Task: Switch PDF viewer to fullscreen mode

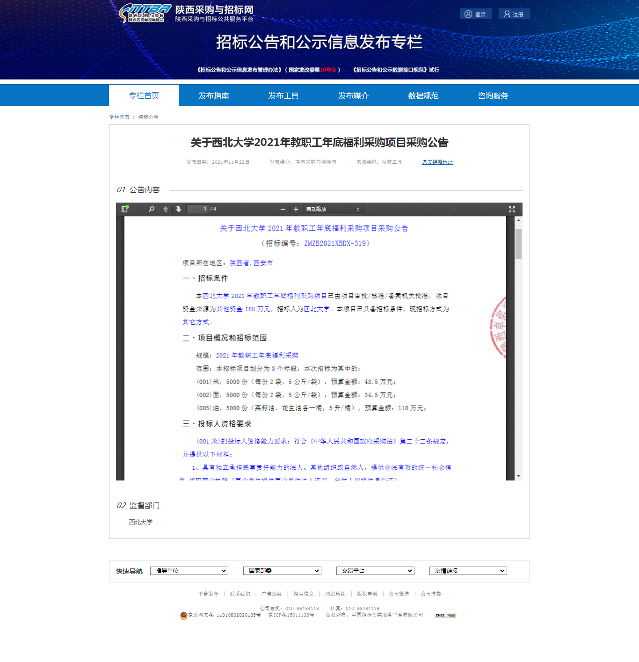Action: tap(512, 209)
